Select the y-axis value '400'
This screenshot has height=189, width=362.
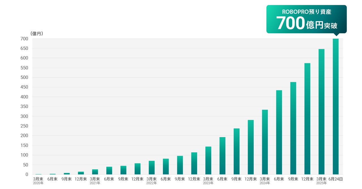(x=25, y=97)
